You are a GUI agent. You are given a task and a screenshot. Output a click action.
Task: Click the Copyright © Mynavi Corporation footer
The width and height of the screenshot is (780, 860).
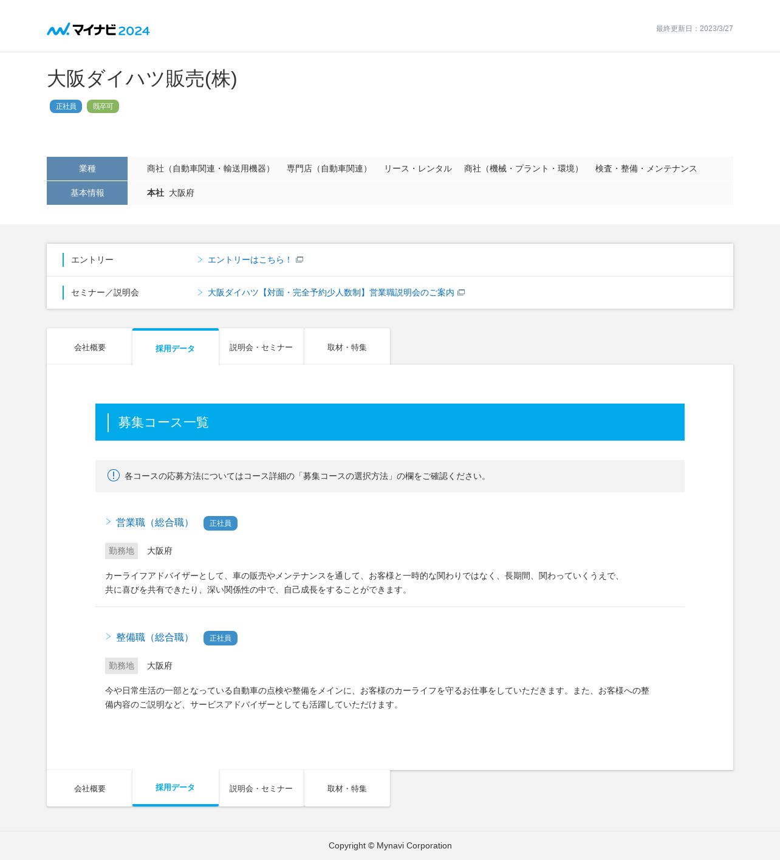(x=390, y=845)
